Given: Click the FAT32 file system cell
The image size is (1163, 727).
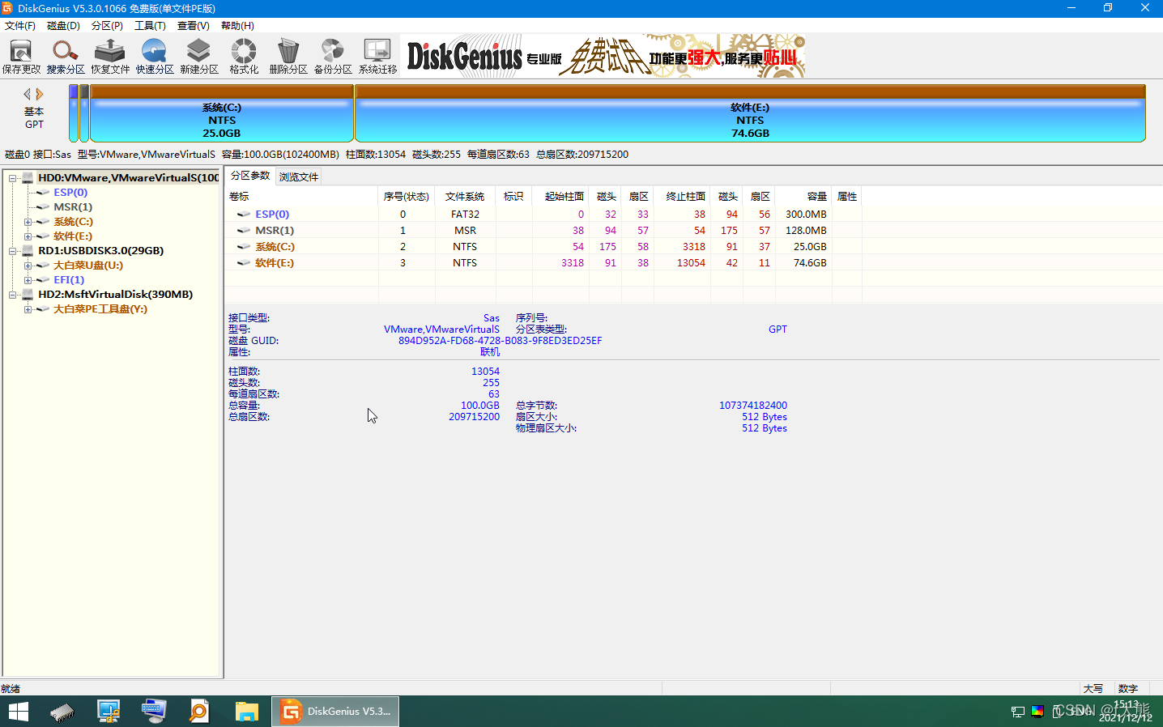Looking at the screenshot, I should pos(465,215).
